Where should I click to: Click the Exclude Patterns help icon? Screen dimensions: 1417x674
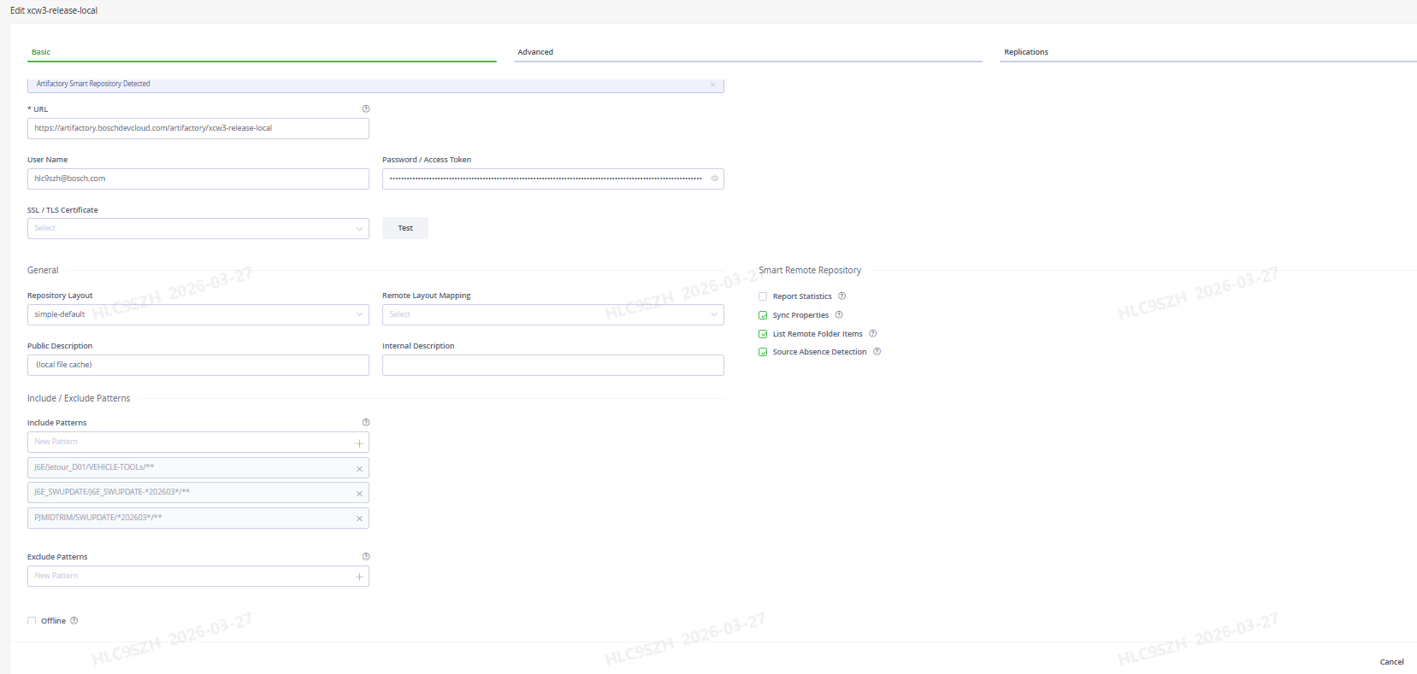click(x=366, y=556)
